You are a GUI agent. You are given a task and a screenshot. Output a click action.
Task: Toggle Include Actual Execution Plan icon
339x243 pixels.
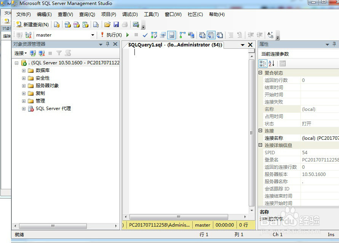[182, 35]
